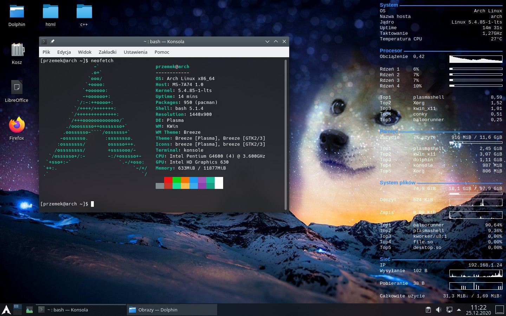Click the volume speaker tray icon
The height and width of the screenshot is (316, 506).
click(x=439, y=310)
